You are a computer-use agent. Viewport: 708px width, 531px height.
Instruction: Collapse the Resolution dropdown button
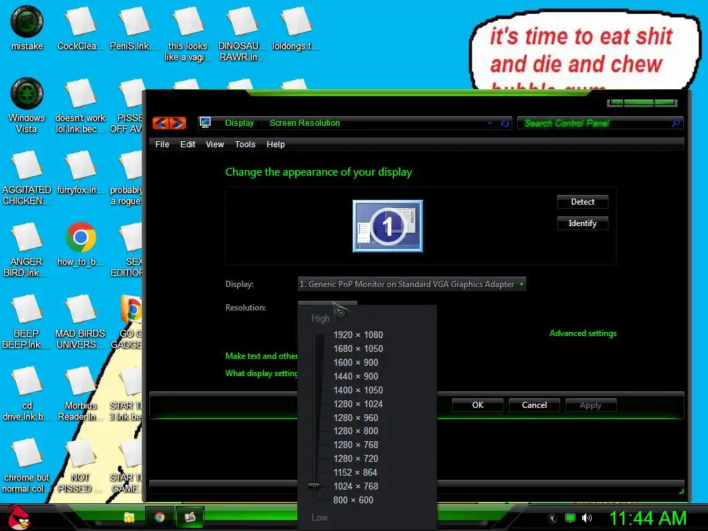pyautogui.click(x=327, y=304)
